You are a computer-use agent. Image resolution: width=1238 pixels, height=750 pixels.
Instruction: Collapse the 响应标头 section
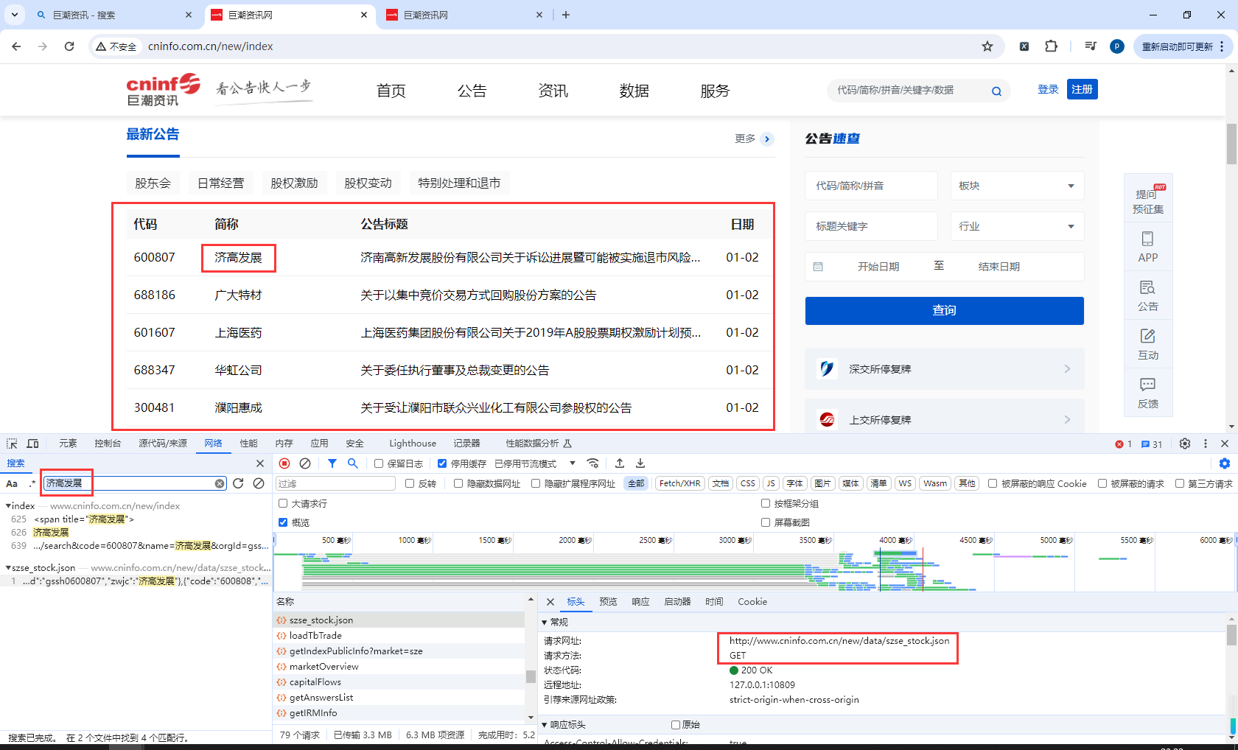(x=545, y=725)
